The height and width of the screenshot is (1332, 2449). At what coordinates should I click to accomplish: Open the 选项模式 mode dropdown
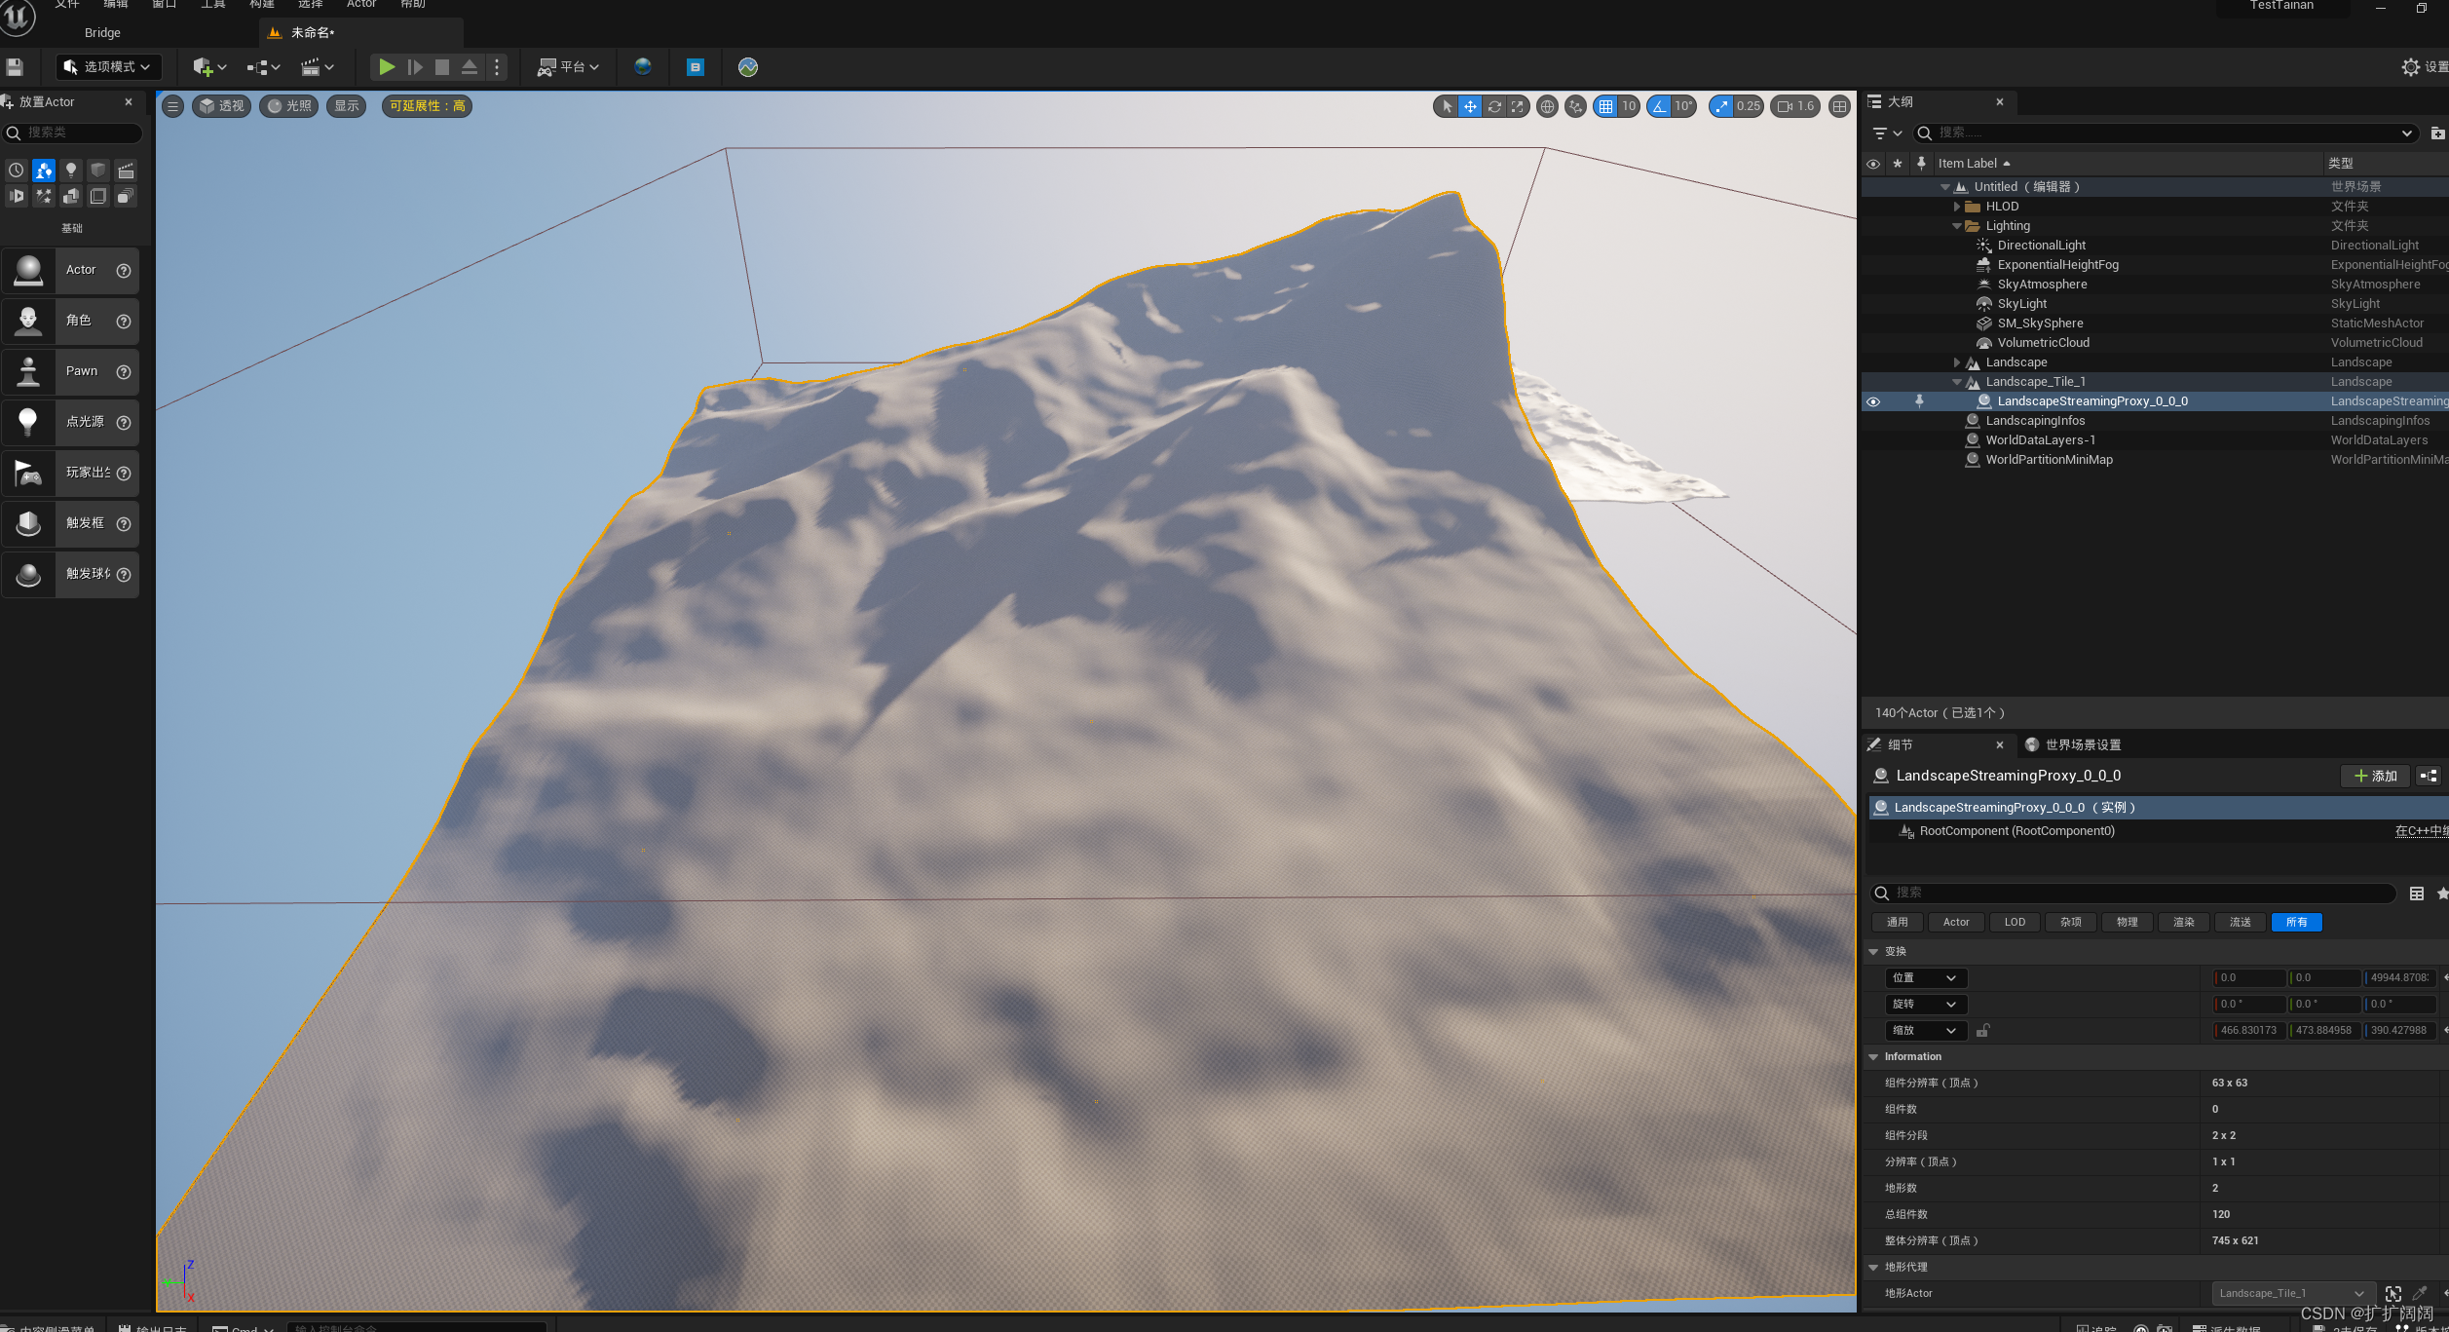(108, 67)
